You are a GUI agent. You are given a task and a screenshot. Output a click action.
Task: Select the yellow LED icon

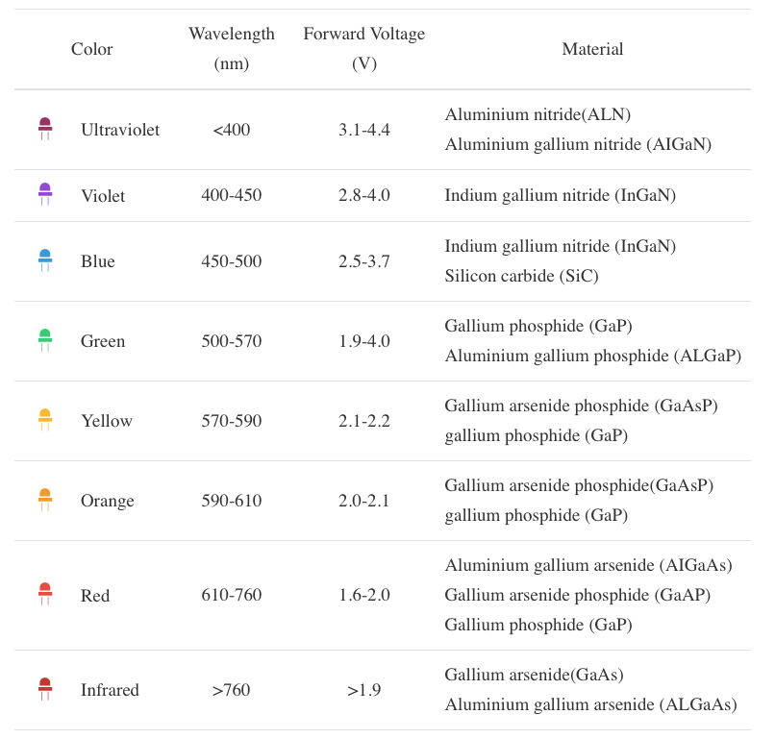45,420
